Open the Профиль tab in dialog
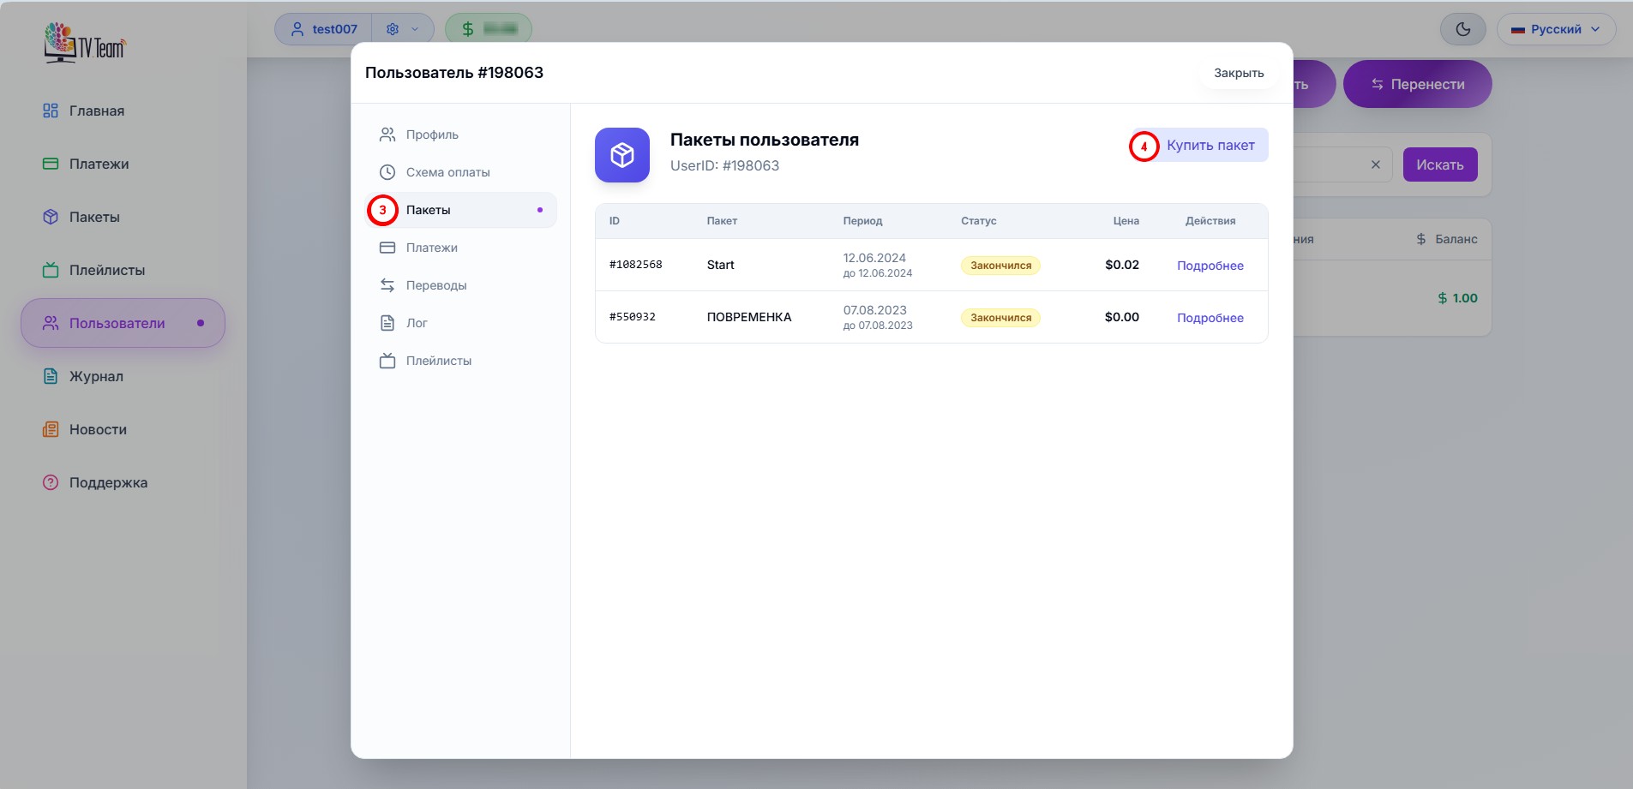 click(432, 134)
